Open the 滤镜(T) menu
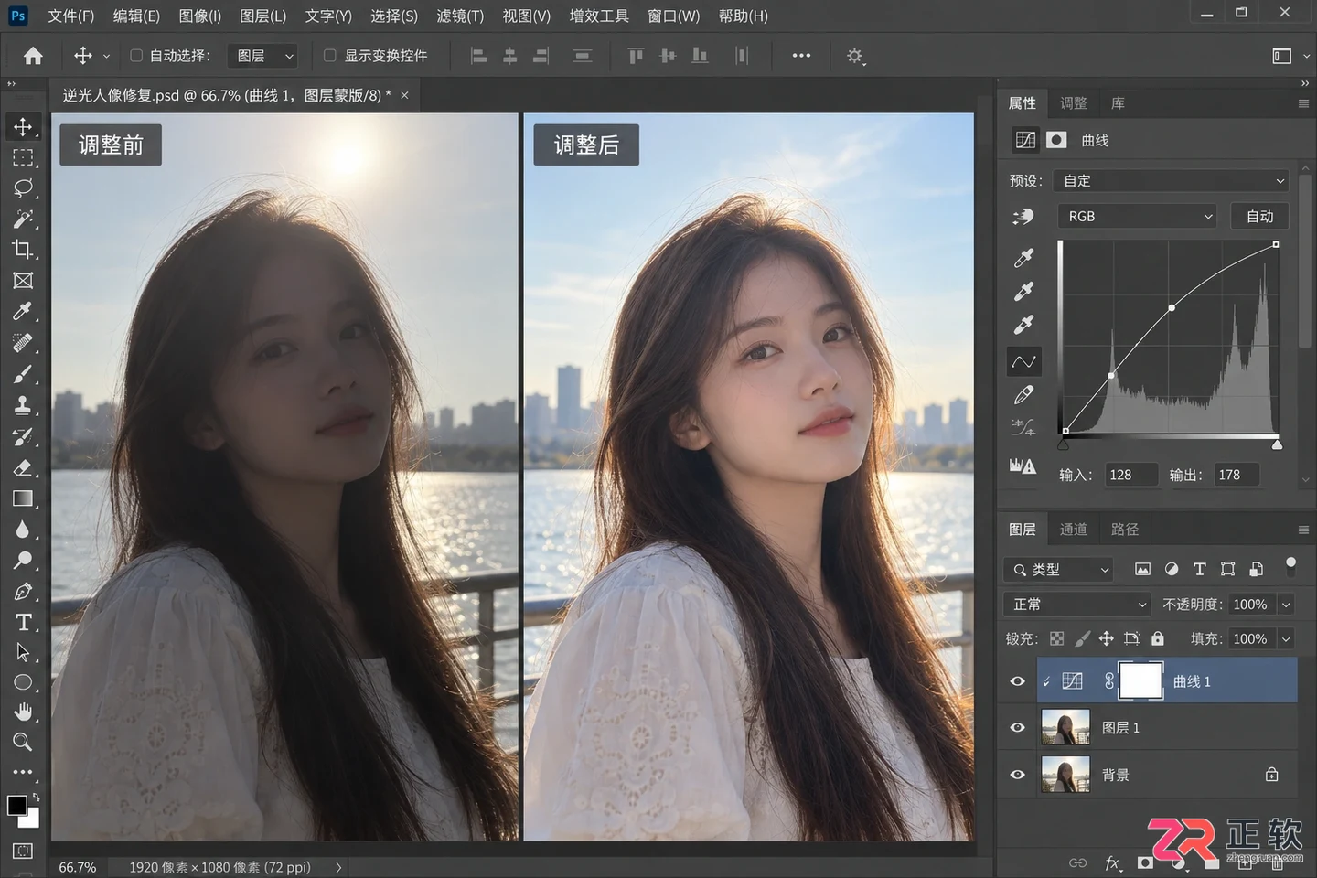This screenshot has height=878, width=1317. (460, 16)
